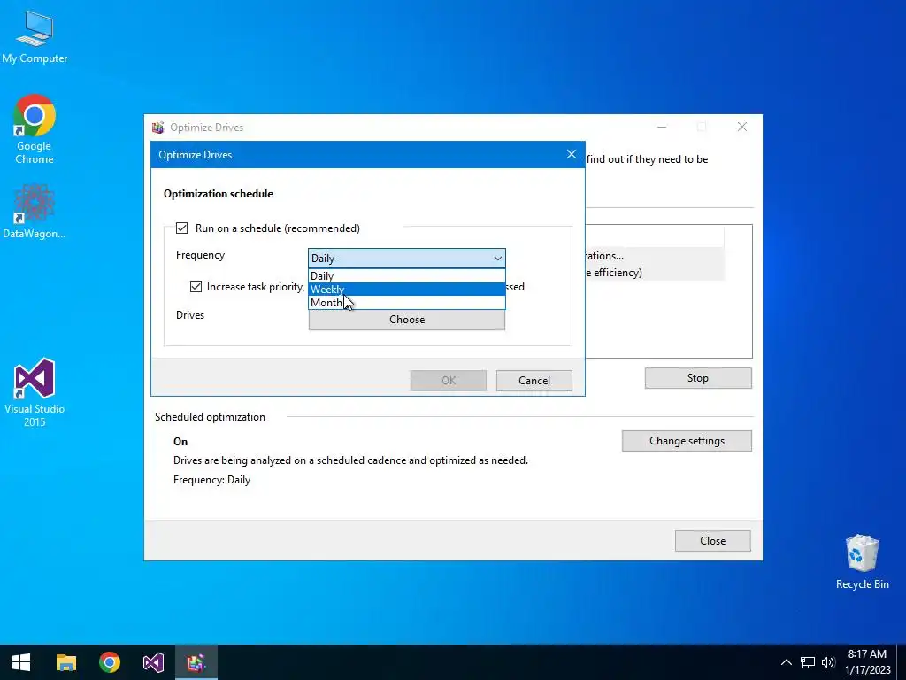Minimize the main Optimize Drives window
Viewport: 906px width, 680px height.
pyautogui.click(x=662, y=127)
